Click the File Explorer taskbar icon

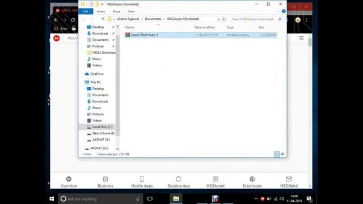pyautogui.click(x=176, y=199)
